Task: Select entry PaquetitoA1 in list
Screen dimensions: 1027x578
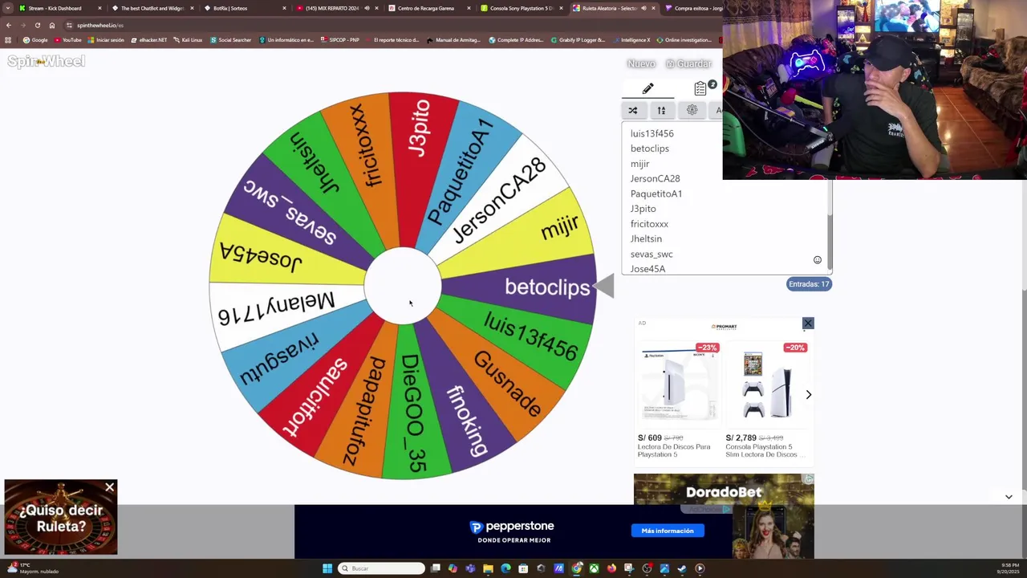Action: tap(656, 193)
